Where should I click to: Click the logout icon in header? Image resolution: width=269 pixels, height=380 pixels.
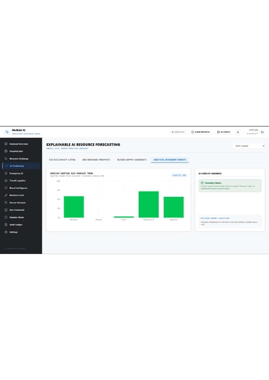pyautogui.click(x=262, y=132)
